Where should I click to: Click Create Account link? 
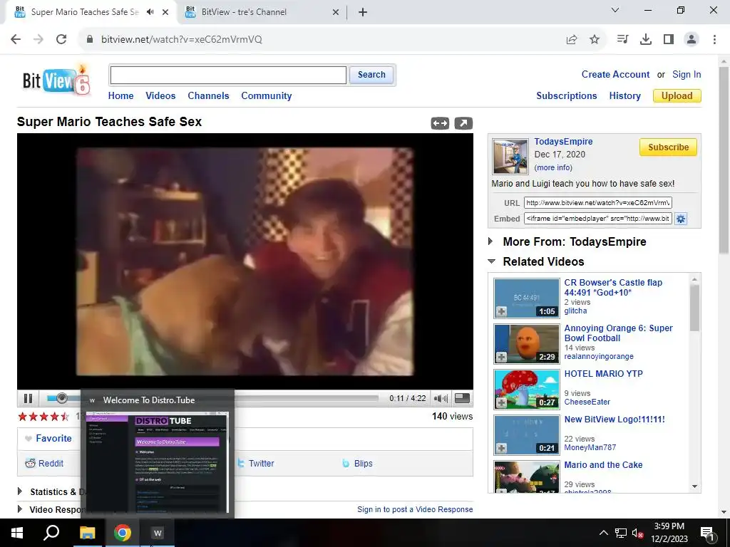coord(615,74)
